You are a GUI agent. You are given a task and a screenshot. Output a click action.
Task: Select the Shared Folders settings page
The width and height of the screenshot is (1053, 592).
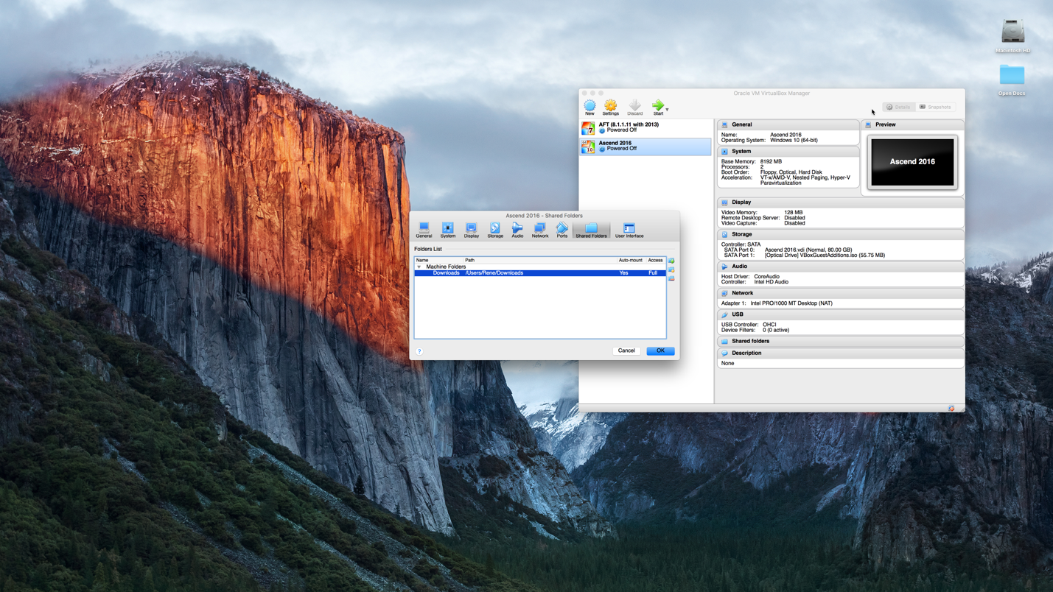pos(591,230)
